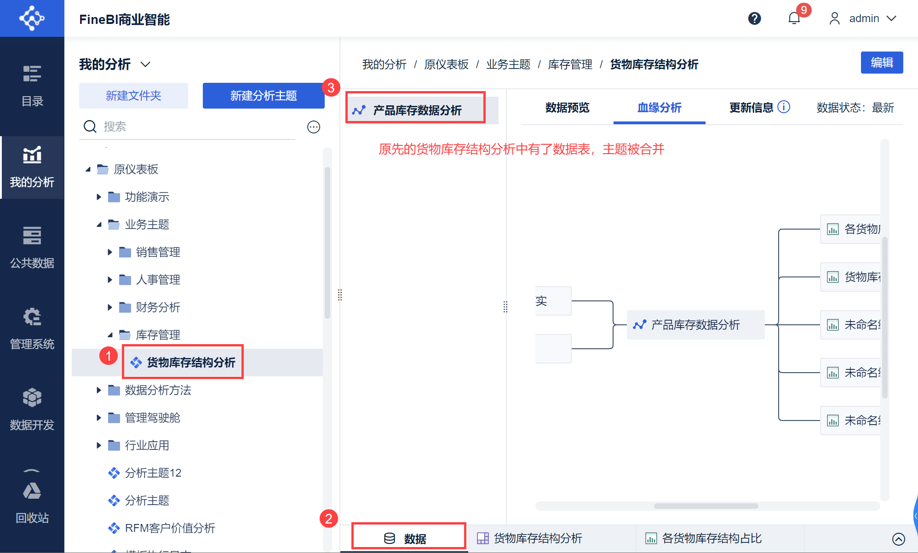The image size is (918, 553).
Task: Switch to the 数据预览 tab
Action: [567, 108]
